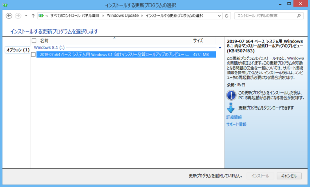The width and height of the screenshot is (310, 187).
Task: Click the Windows Update icon in the address bar
Action: coord(41,16)
